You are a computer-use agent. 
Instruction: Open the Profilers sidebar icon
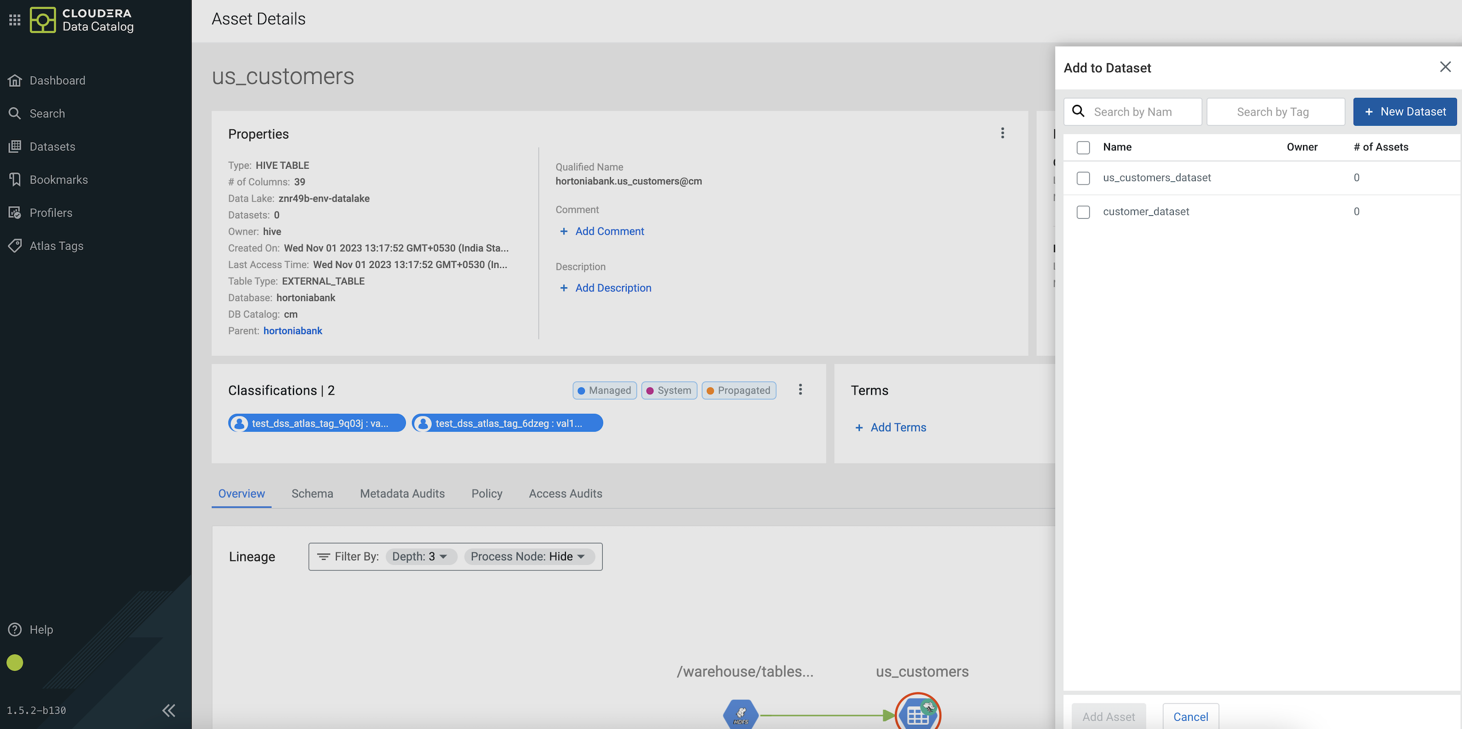pos(15,213)
